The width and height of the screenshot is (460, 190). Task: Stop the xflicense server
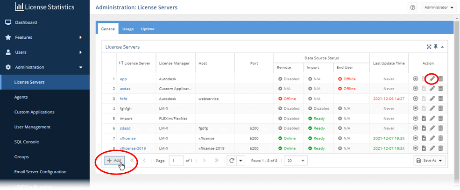point(416,138)
